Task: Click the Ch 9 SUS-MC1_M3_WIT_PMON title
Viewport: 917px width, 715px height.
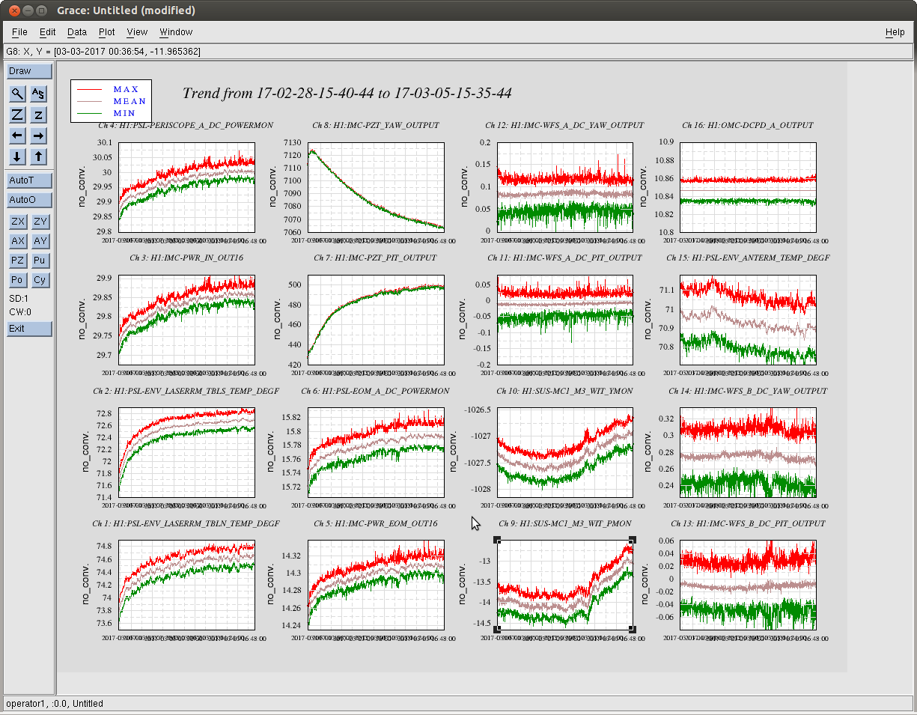Action: (x=564, y=523)
